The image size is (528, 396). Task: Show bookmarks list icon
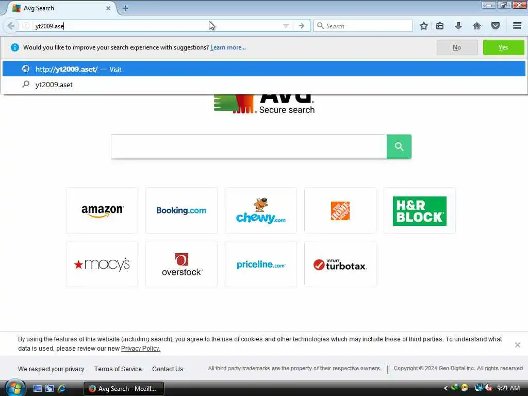[440, 26]
